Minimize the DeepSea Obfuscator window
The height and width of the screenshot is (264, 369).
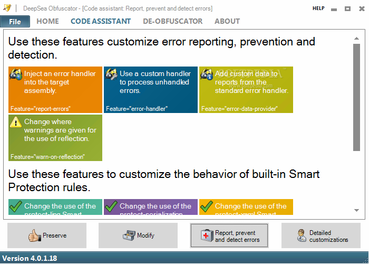(334, 9)
